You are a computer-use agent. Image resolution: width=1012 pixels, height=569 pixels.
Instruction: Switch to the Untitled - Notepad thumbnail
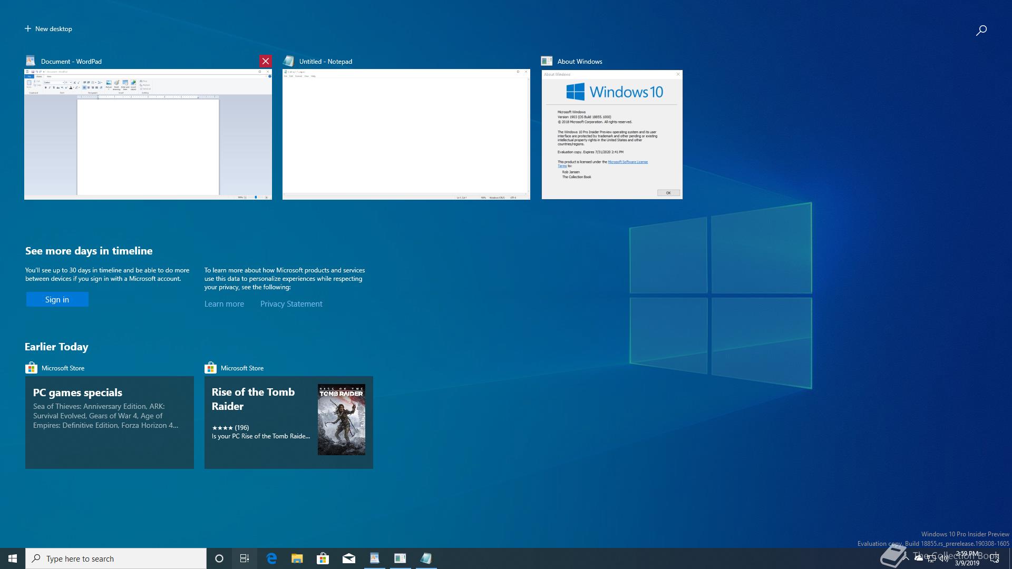click(x=406, y=134)
